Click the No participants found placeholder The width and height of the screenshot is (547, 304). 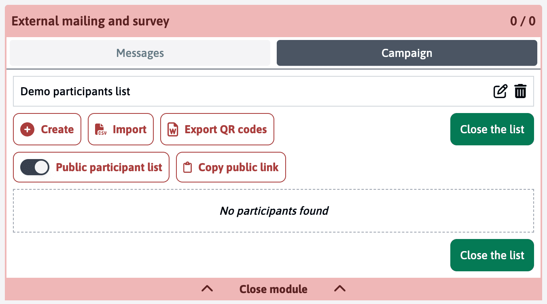point(274,211)
